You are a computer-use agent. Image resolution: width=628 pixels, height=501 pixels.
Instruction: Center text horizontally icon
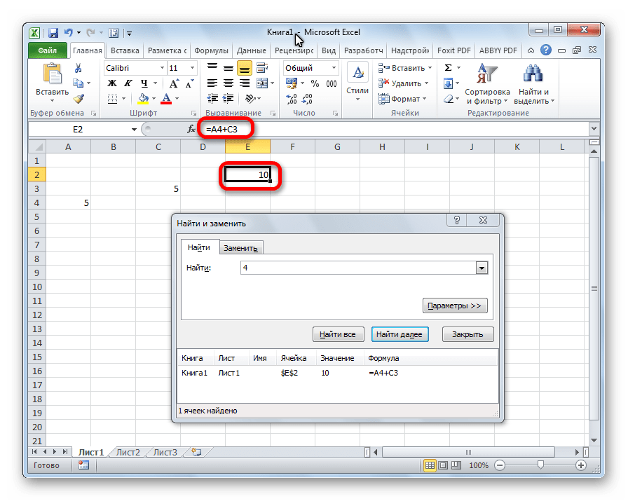point(228,83)
